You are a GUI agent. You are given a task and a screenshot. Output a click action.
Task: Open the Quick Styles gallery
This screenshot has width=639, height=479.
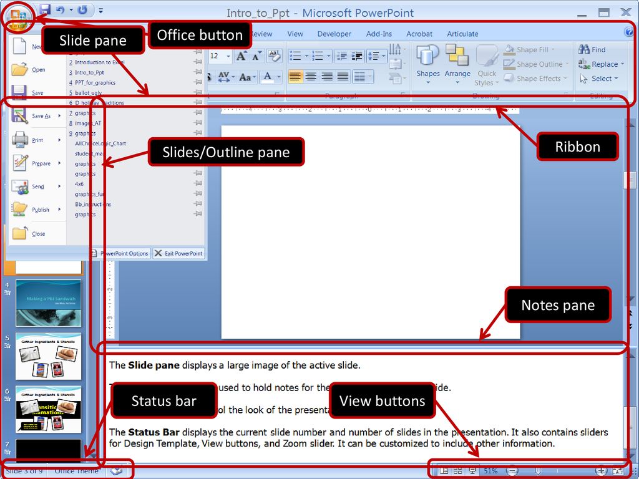click(487, 65)
